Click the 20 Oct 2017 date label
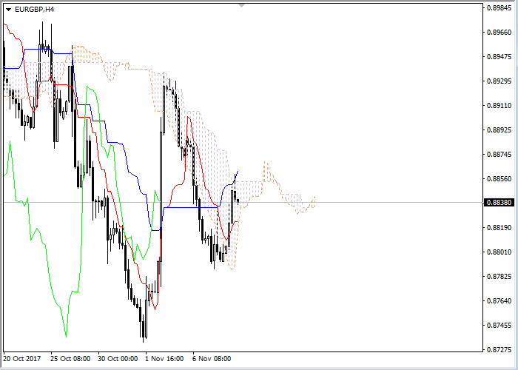This screenshot has width=518, height=370. (22, 359)
